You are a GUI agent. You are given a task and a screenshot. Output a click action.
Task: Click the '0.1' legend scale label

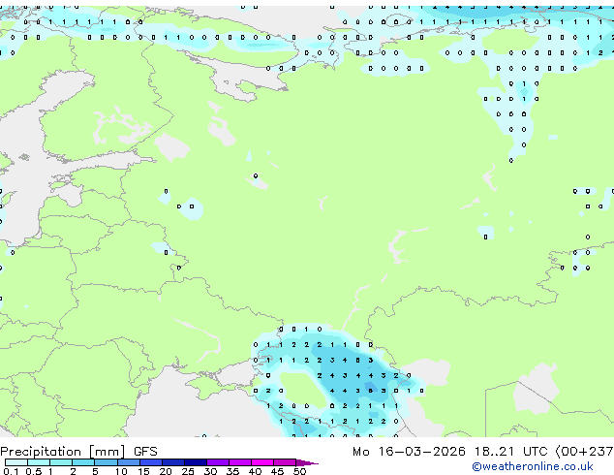[11, 471]
